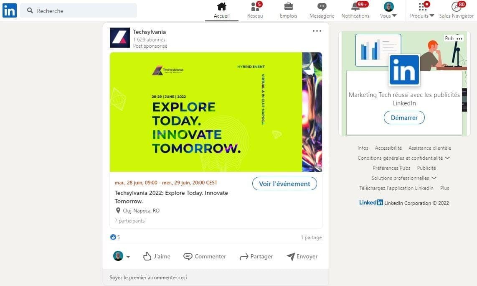Go to the Accueil home tab

(221, 10)
